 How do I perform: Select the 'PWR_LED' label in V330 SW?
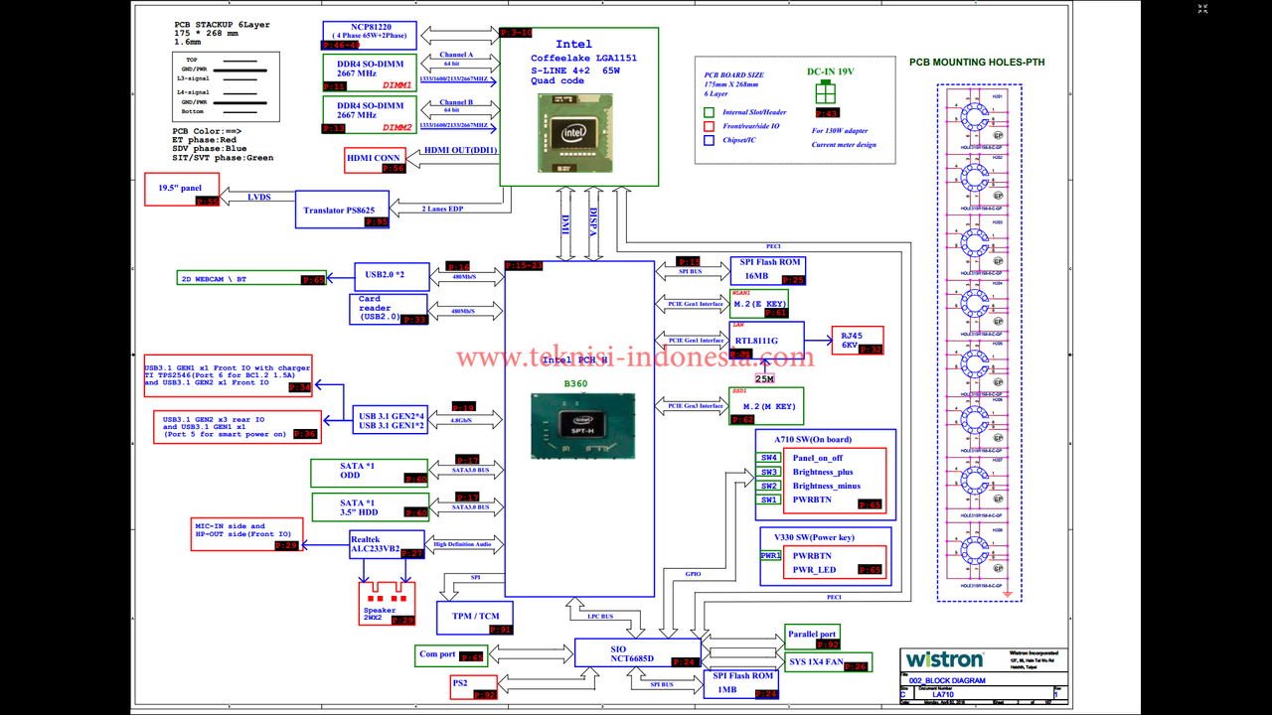pyautogui.click(x=814, y=570)
